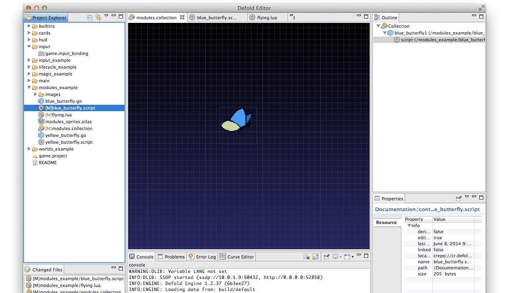Clear the console output
This screenshot has height=293, width=509.
(x=306, y=257)
